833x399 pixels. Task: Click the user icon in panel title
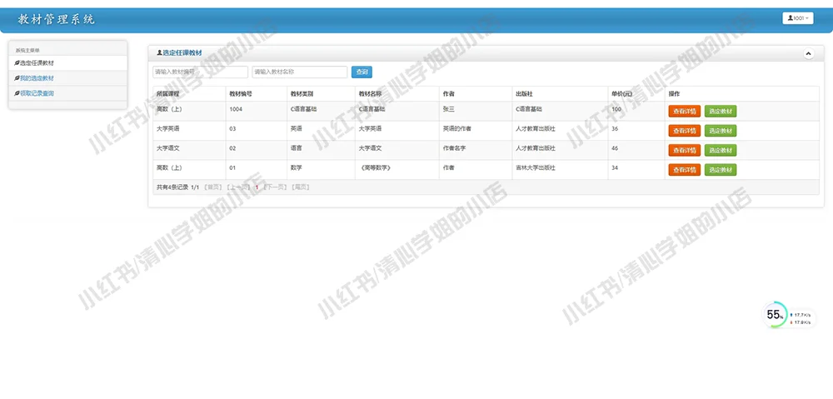(159, 52)
